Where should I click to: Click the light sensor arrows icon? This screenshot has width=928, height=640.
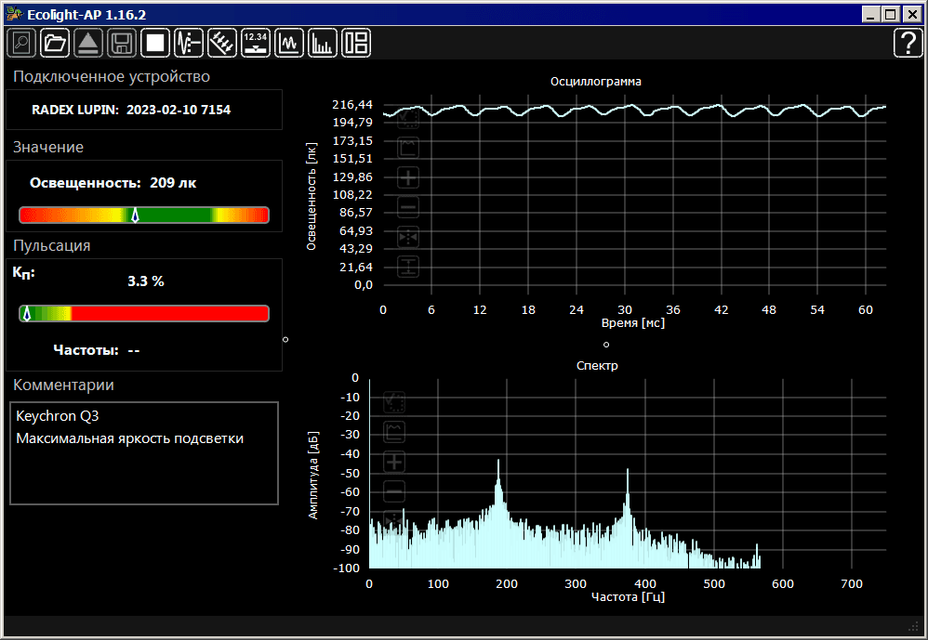[x=222, y=43]
